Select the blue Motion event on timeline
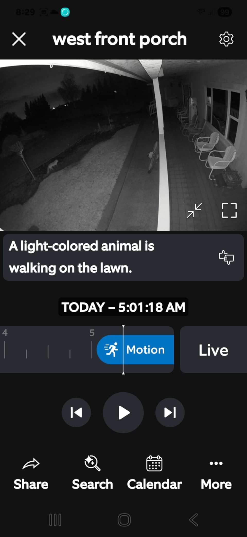Image resolution: width=247 pixels, height=537 pixels. pyautogui.click(x=135, y=350)
